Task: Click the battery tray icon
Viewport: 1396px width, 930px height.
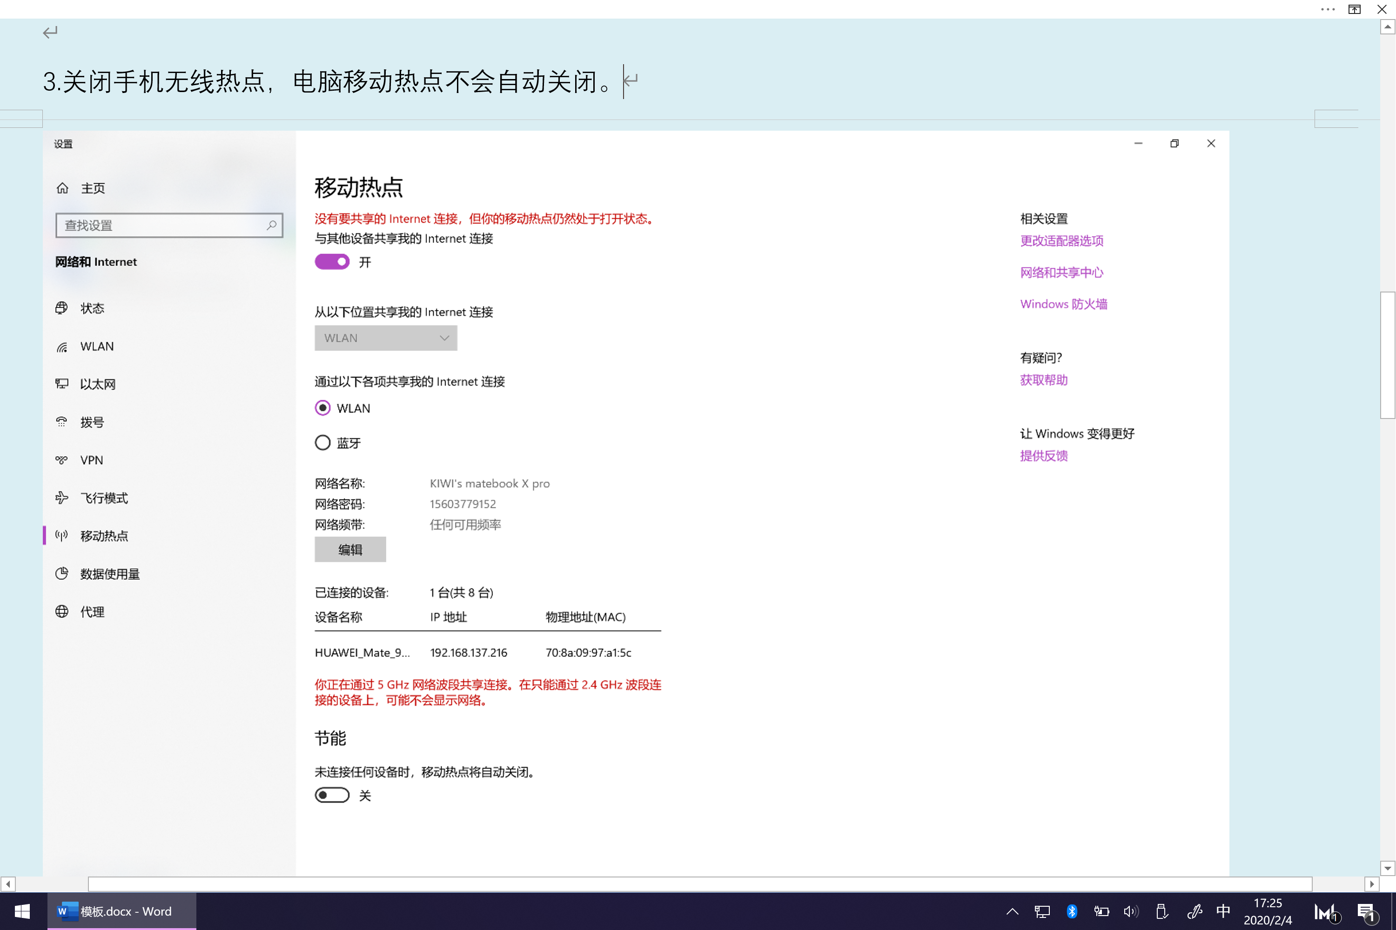Action: pos(1101,911)
